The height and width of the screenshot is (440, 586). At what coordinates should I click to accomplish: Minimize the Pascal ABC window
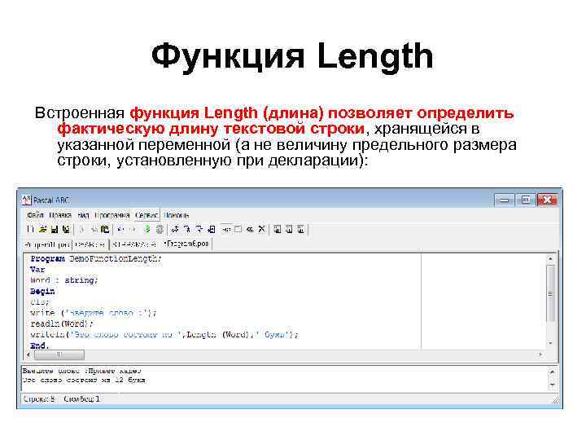504,200
